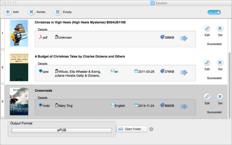Select the Crossroads cover thumbnail
The image size is (232, 145).
pos(19,102)
